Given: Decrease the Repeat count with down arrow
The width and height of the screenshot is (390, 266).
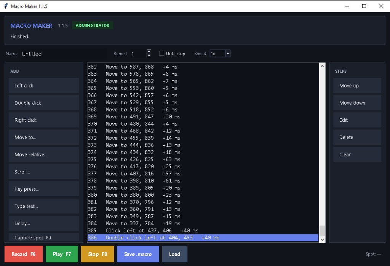Looking at the screenshot, I should 149,56.
